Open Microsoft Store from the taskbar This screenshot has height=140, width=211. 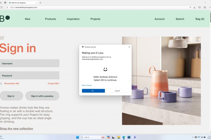point(129,137)
